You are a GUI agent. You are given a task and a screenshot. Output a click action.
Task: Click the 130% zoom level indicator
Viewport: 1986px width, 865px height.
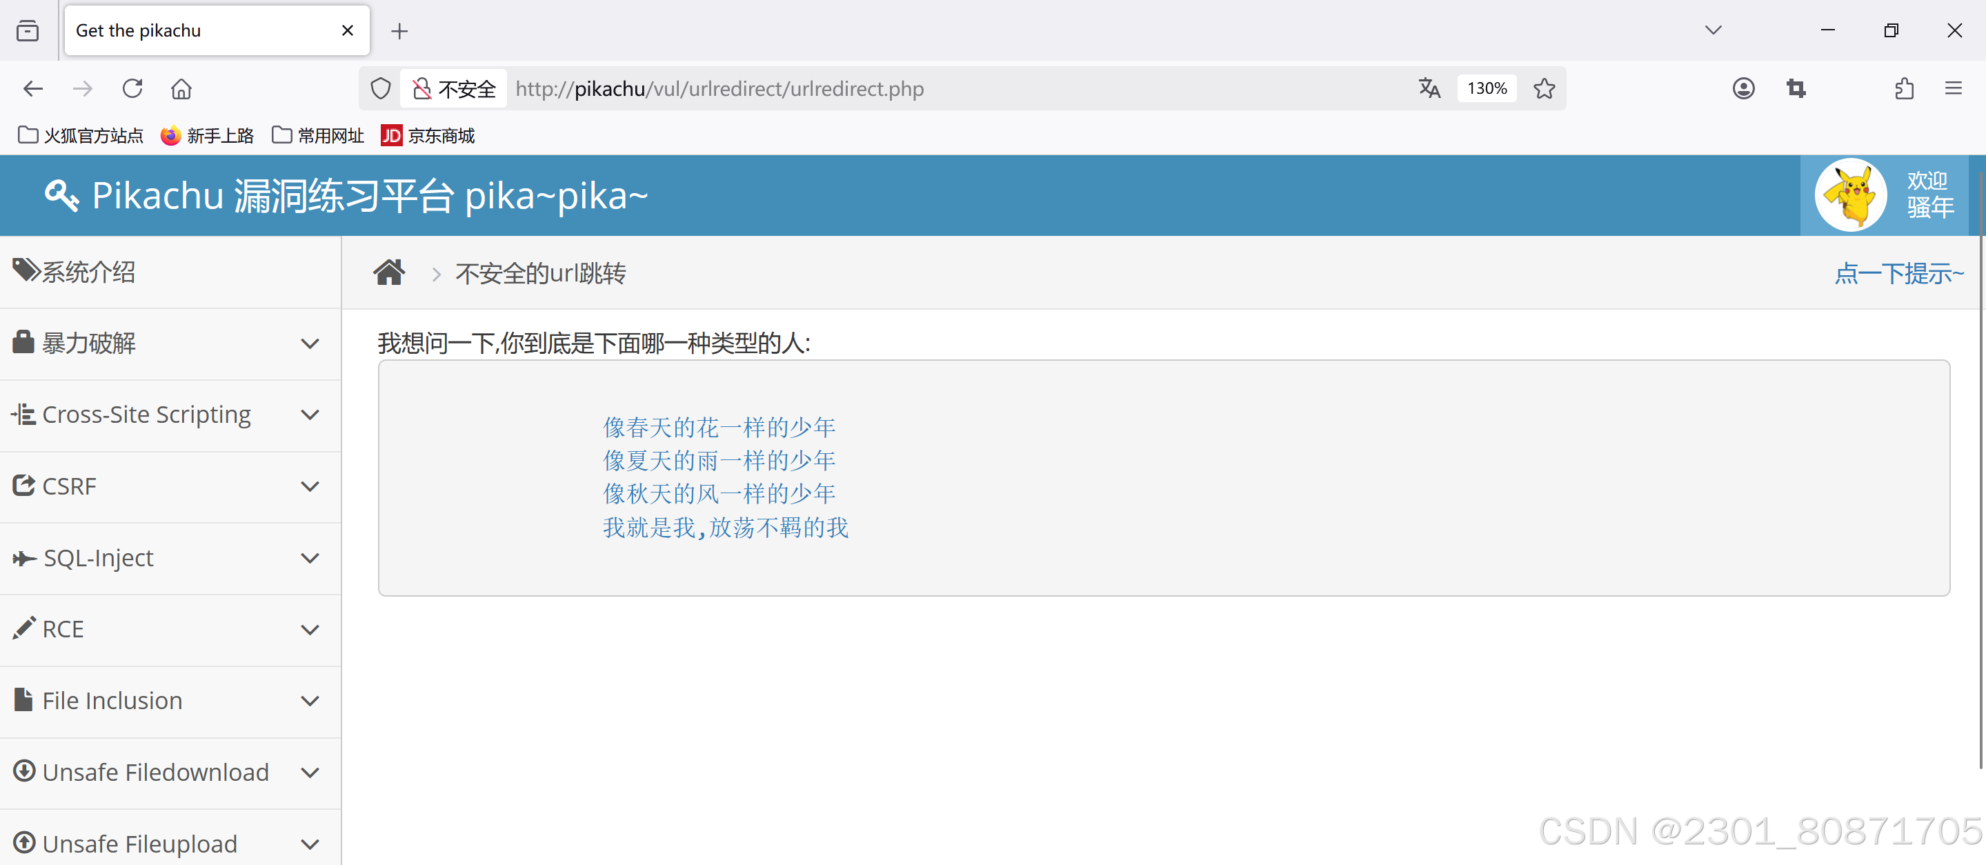pos(1487,89)
